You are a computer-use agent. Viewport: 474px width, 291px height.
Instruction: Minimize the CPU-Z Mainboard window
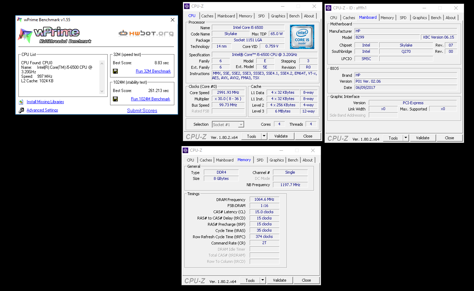click(x=424, y=8)
